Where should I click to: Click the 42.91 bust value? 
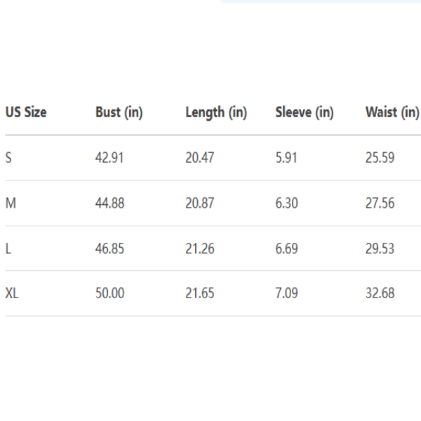109,158
